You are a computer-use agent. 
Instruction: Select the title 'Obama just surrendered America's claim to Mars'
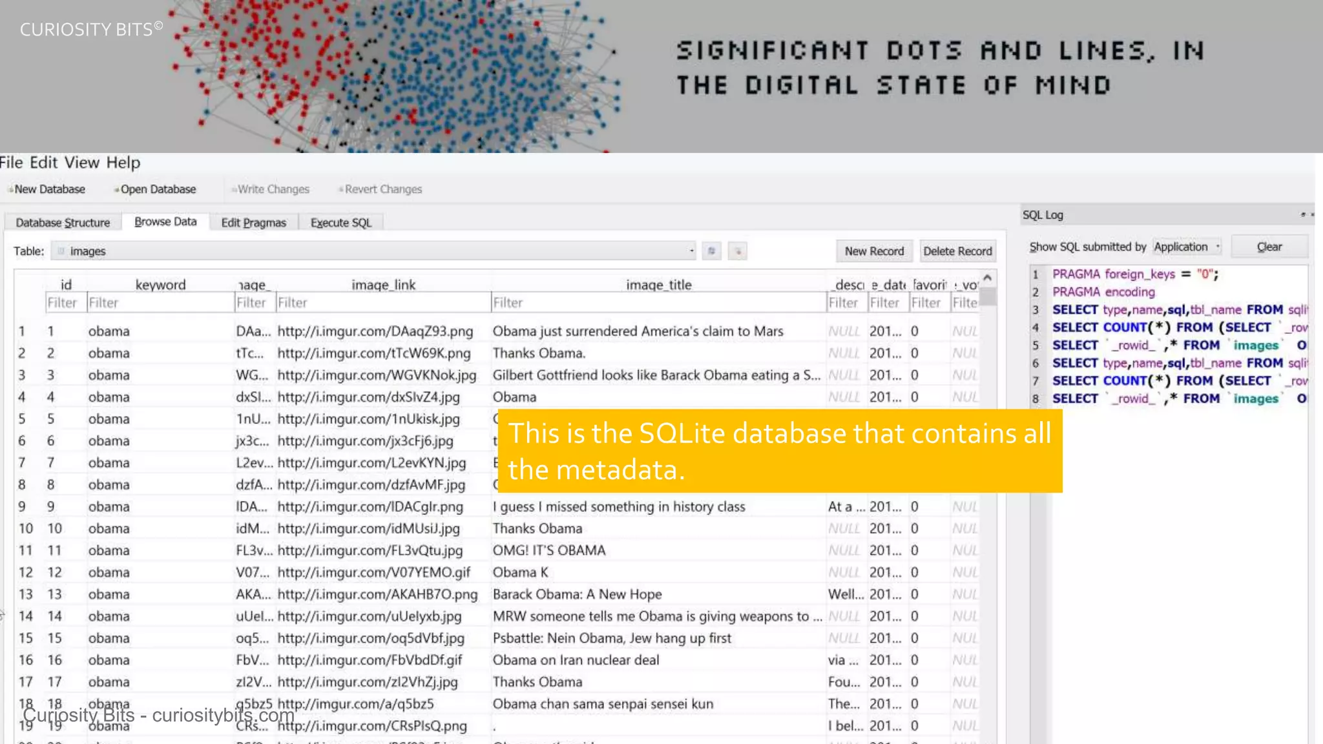click(x=638, y=331)
